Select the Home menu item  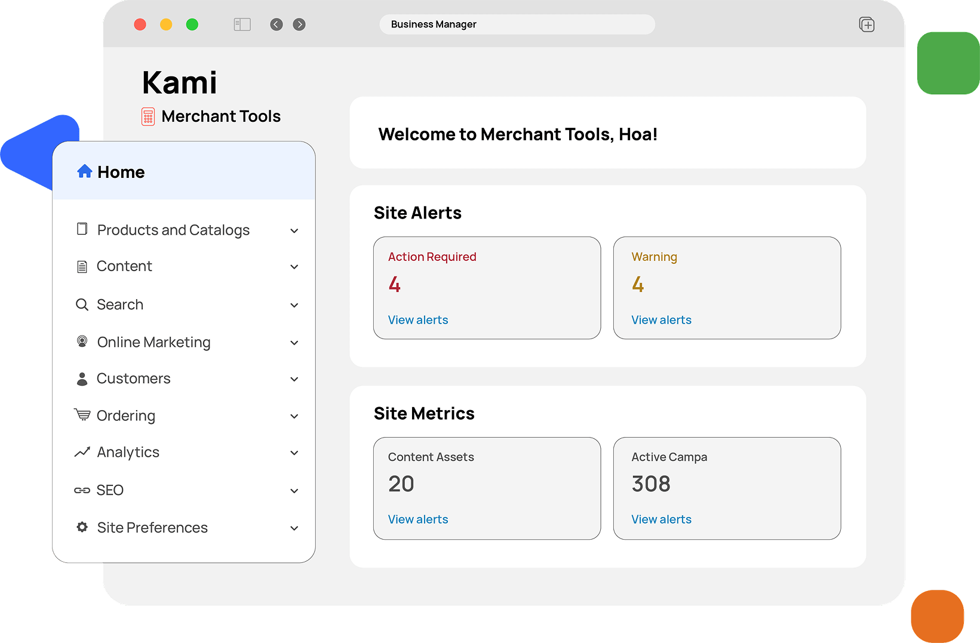pyautogui.click(x=184, y=172)
